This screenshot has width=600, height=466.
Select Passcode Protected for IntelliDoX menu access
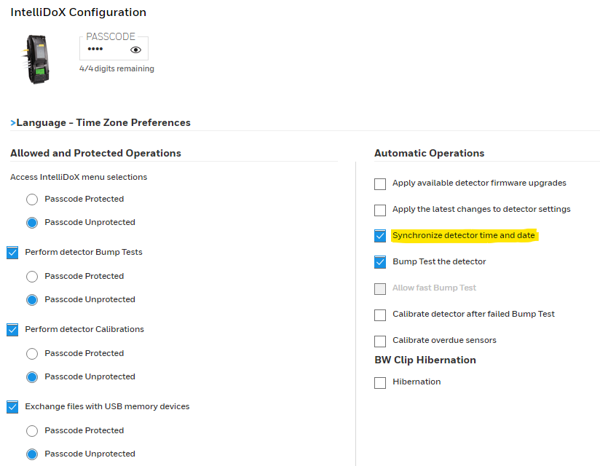pyautogui.click(x=32, y=200)
